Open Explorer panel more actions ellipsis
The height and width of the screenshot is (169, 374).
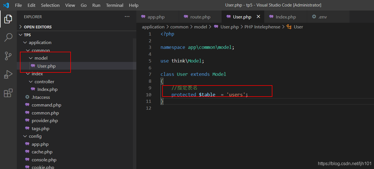tap(127, 17)
